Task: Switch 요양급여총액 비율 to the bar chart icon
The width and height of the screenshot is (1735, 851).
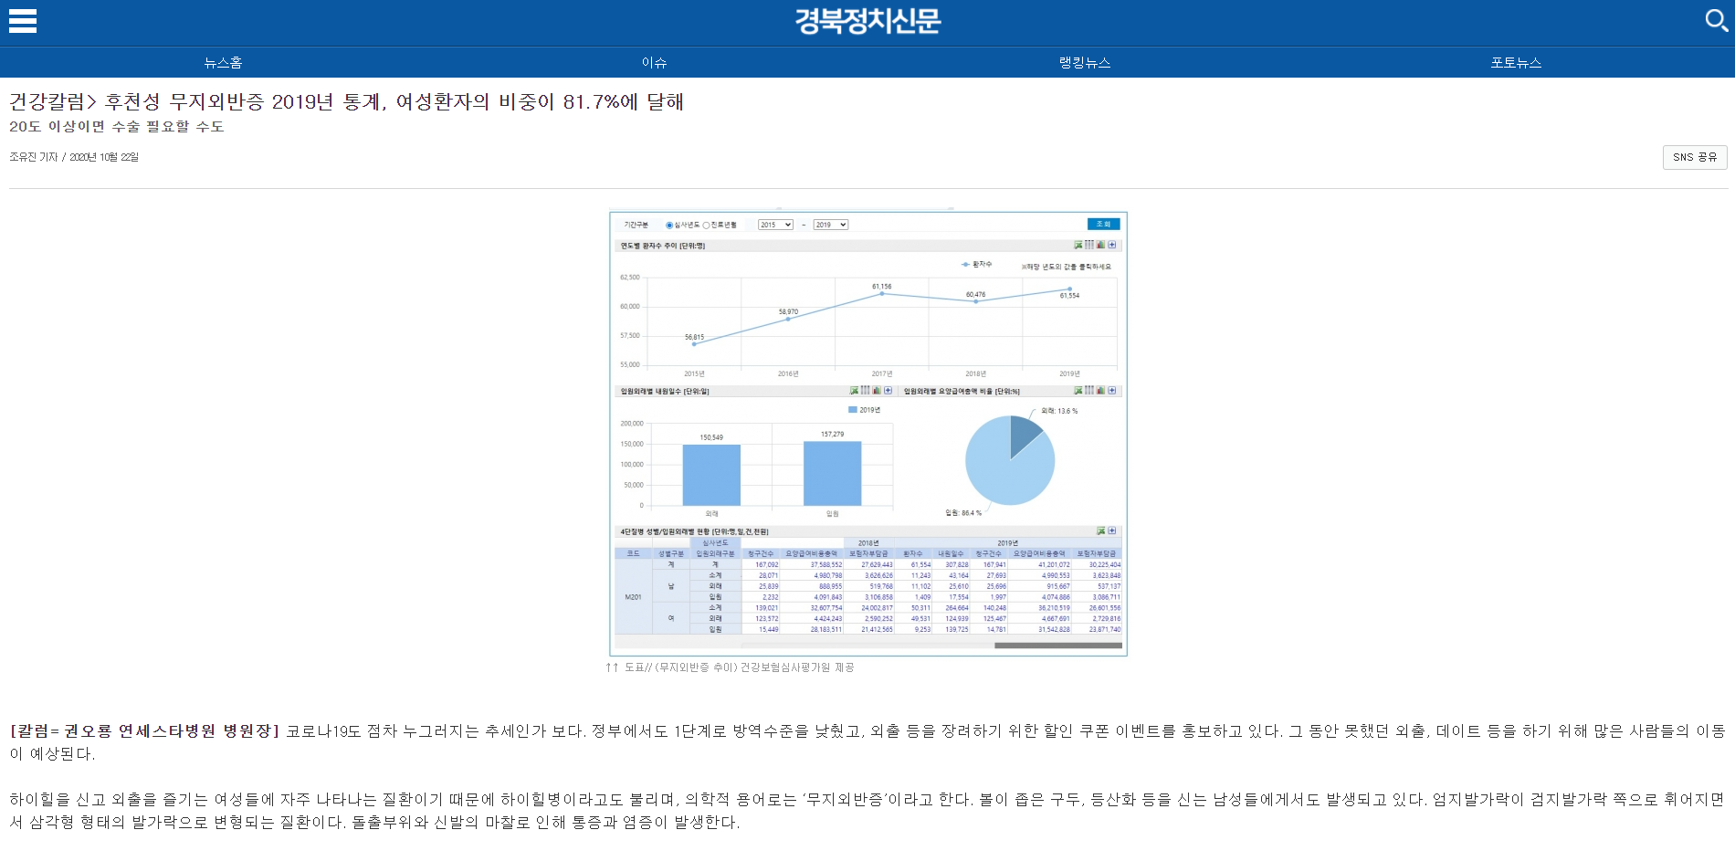Action: point(1100,390)
